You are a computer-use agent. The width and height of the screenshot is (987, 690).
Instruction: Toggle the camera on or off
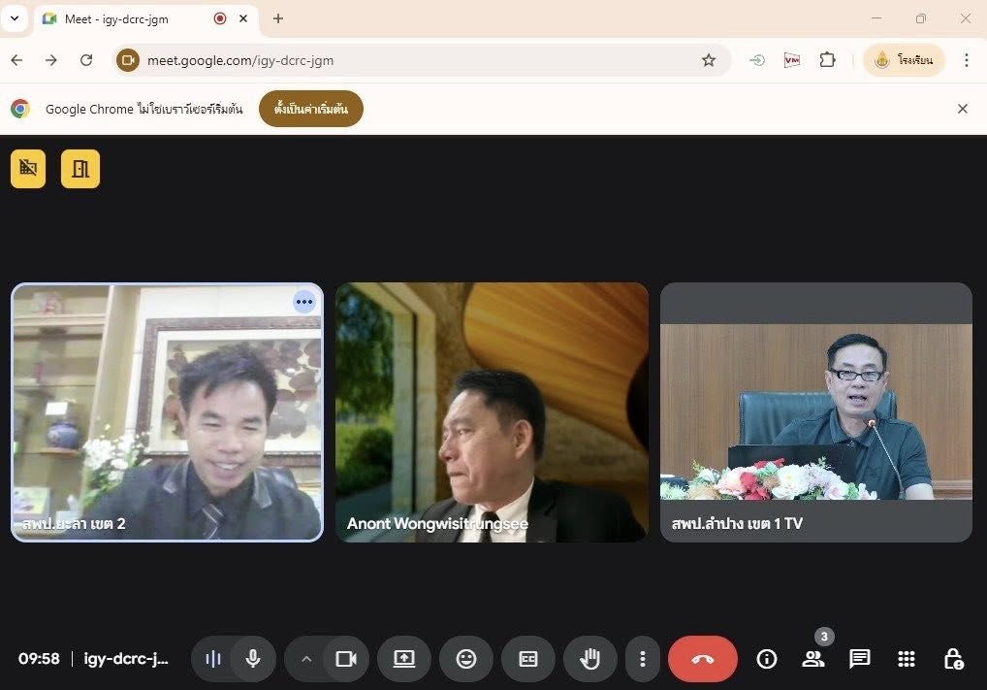(x=346, y=659)
